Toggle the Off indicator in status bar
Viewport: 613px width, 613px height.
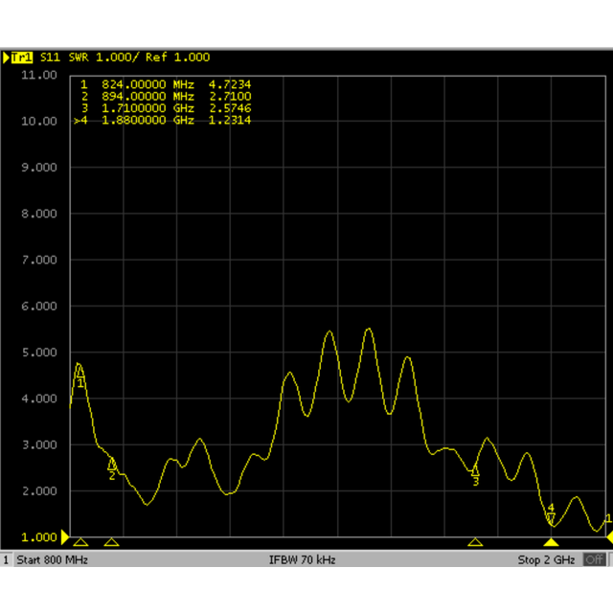pos(594,559)
